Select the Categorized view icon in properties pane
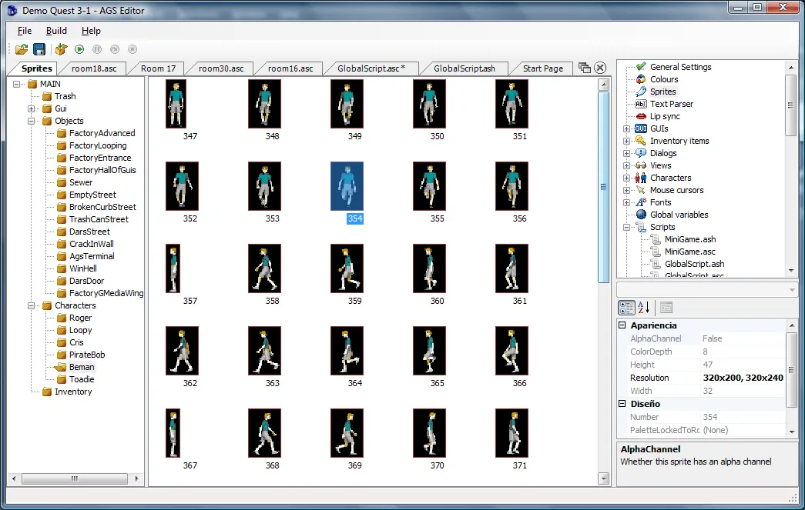This screenshot has height=510, width=805. pyautogui.click(x=627, y=307)
